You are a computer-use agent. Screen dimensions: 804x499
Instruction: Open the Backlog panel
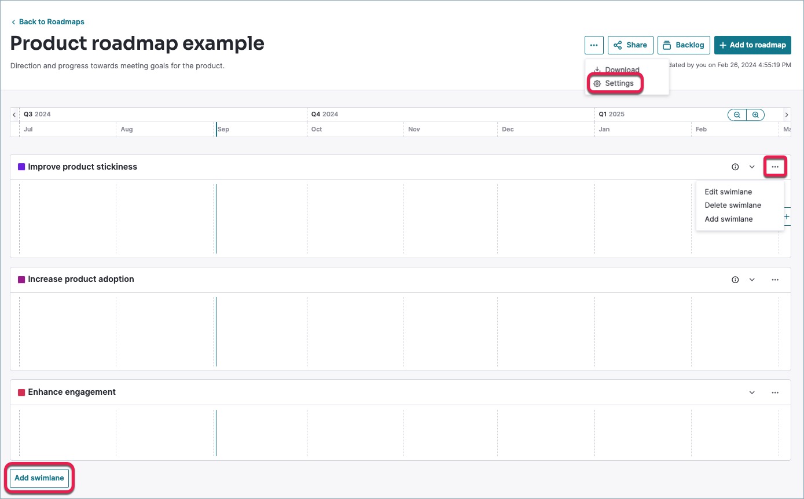684,45
